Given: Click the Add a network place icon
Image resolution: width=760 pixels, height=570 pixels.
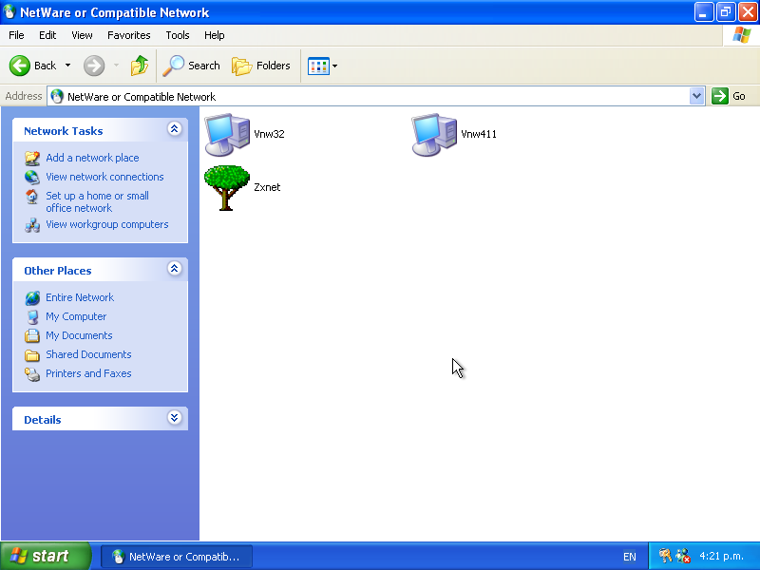Looking at the screenshot, I should [x=32, y=158].
